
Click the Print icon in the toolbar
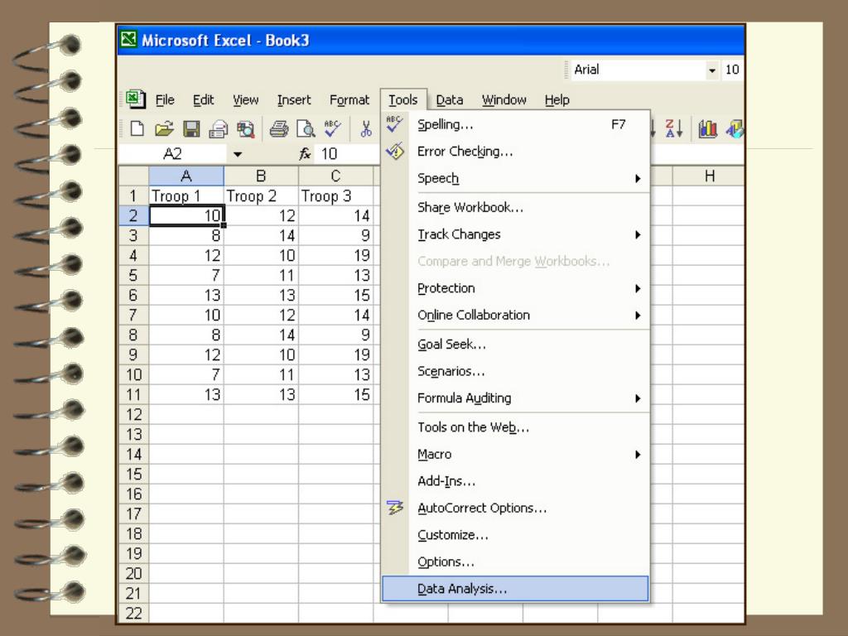pos(279,128)
